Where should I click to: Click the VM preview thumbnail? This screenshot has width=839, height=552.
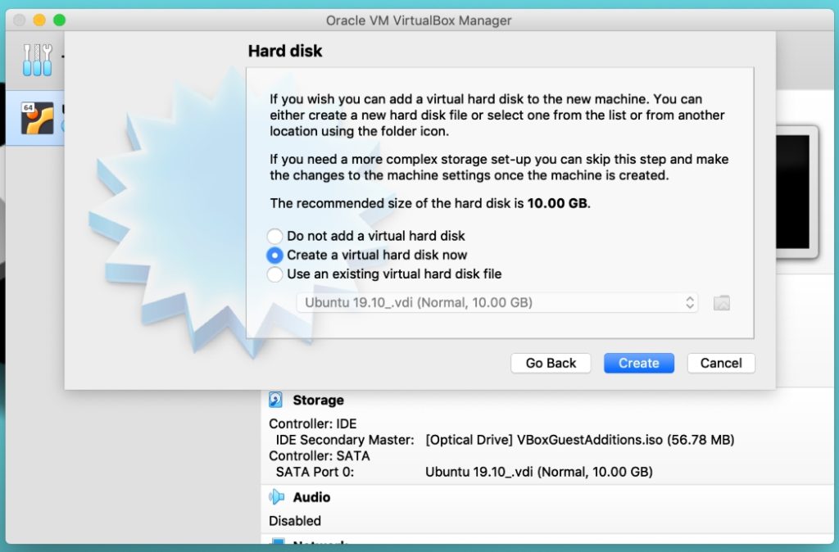(x=796, y=192)
